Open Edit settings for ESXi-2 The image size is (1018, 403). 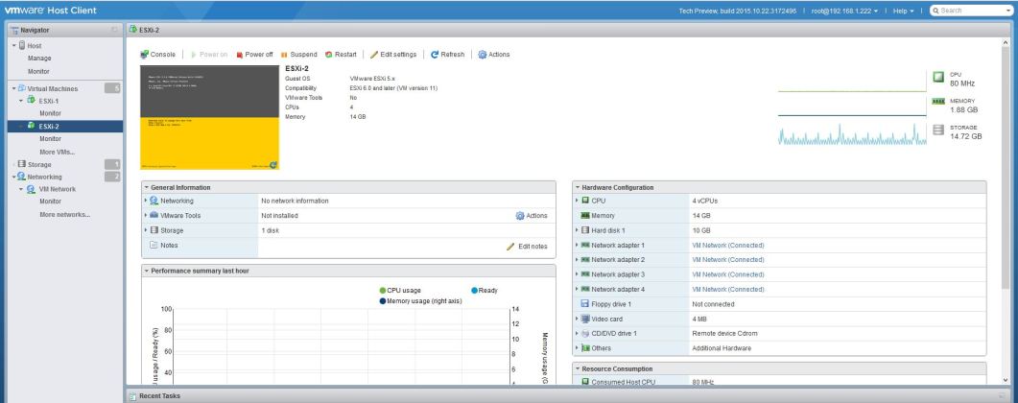click(x=393, y=55)
